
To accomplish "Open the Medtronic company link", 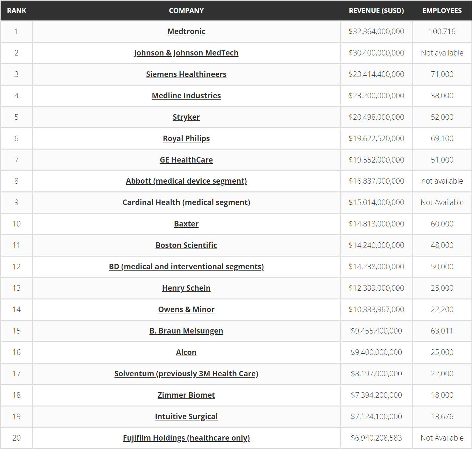I will click(186, 31).
